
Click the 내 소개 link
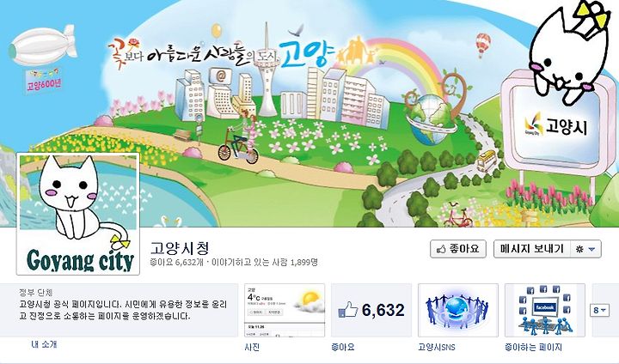tap(44, 344)
